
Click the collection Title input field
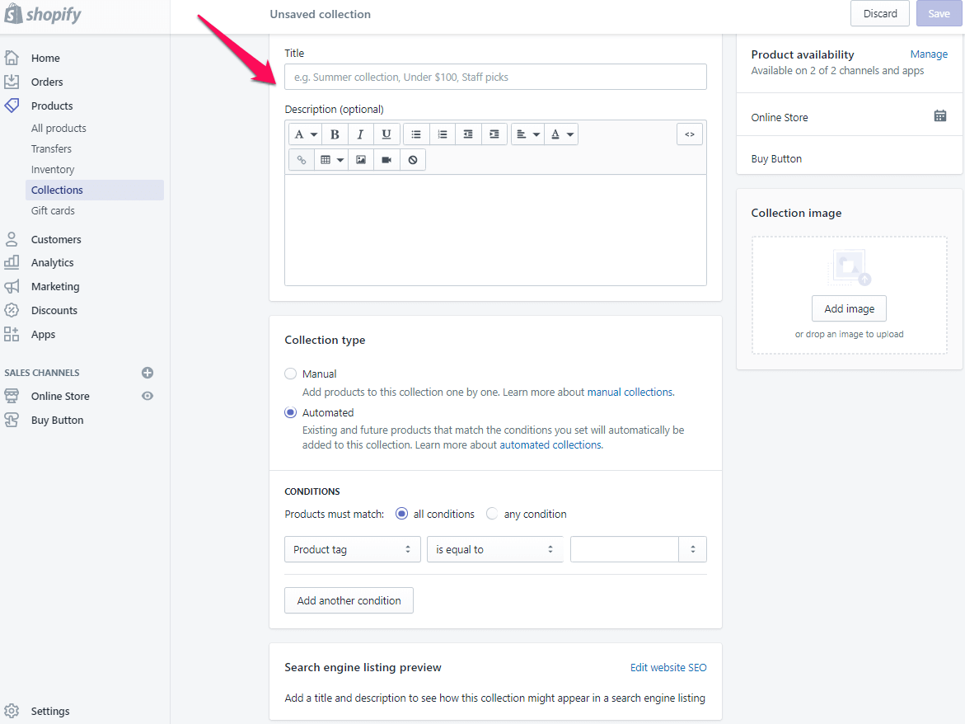point(495,77)
